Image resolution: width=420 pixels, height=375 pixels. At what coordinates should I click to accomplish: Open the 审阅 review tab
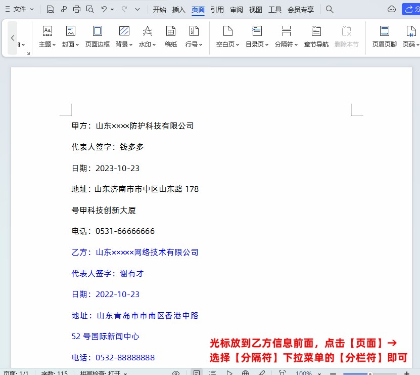[x=237, y=9]
